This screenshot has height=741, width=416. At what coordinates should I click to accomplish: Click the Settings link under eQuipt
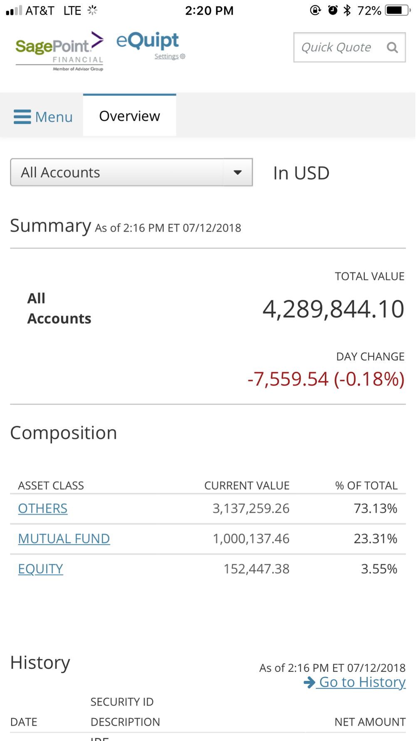coord(166,56)
